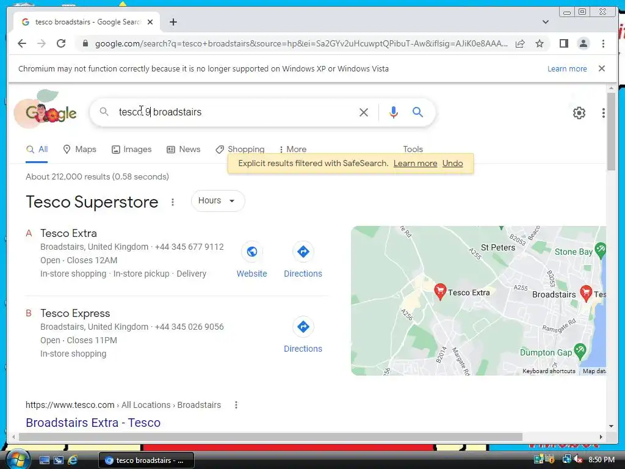
Task: Clear the search box text
Action: pos(364,112)
